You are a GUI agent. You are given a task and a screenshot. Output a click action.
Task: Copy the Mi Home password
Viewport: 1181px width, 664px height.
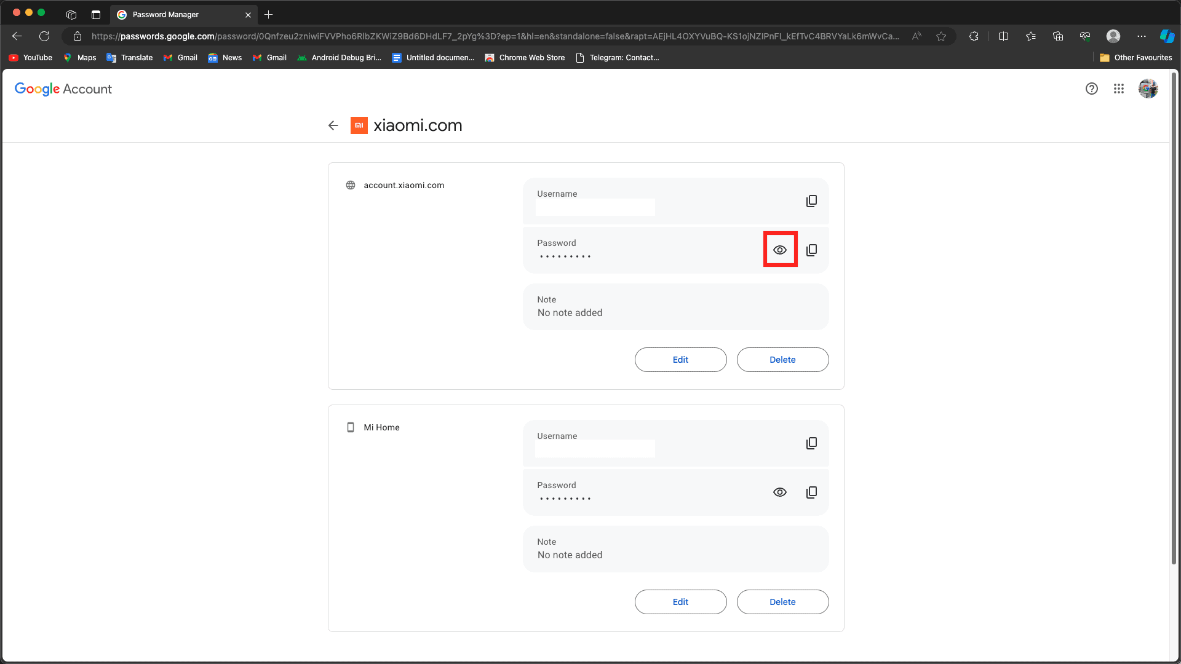coord(811,492)
